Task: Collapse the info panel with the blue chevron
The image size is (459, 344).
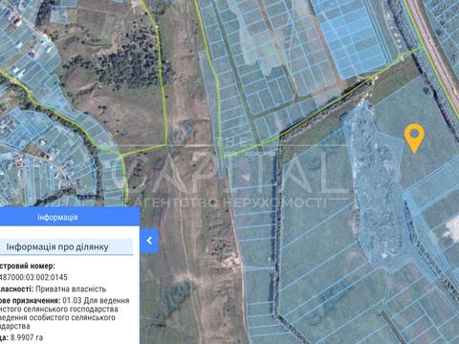Action: pyautogui.click(x=149, y=241)
